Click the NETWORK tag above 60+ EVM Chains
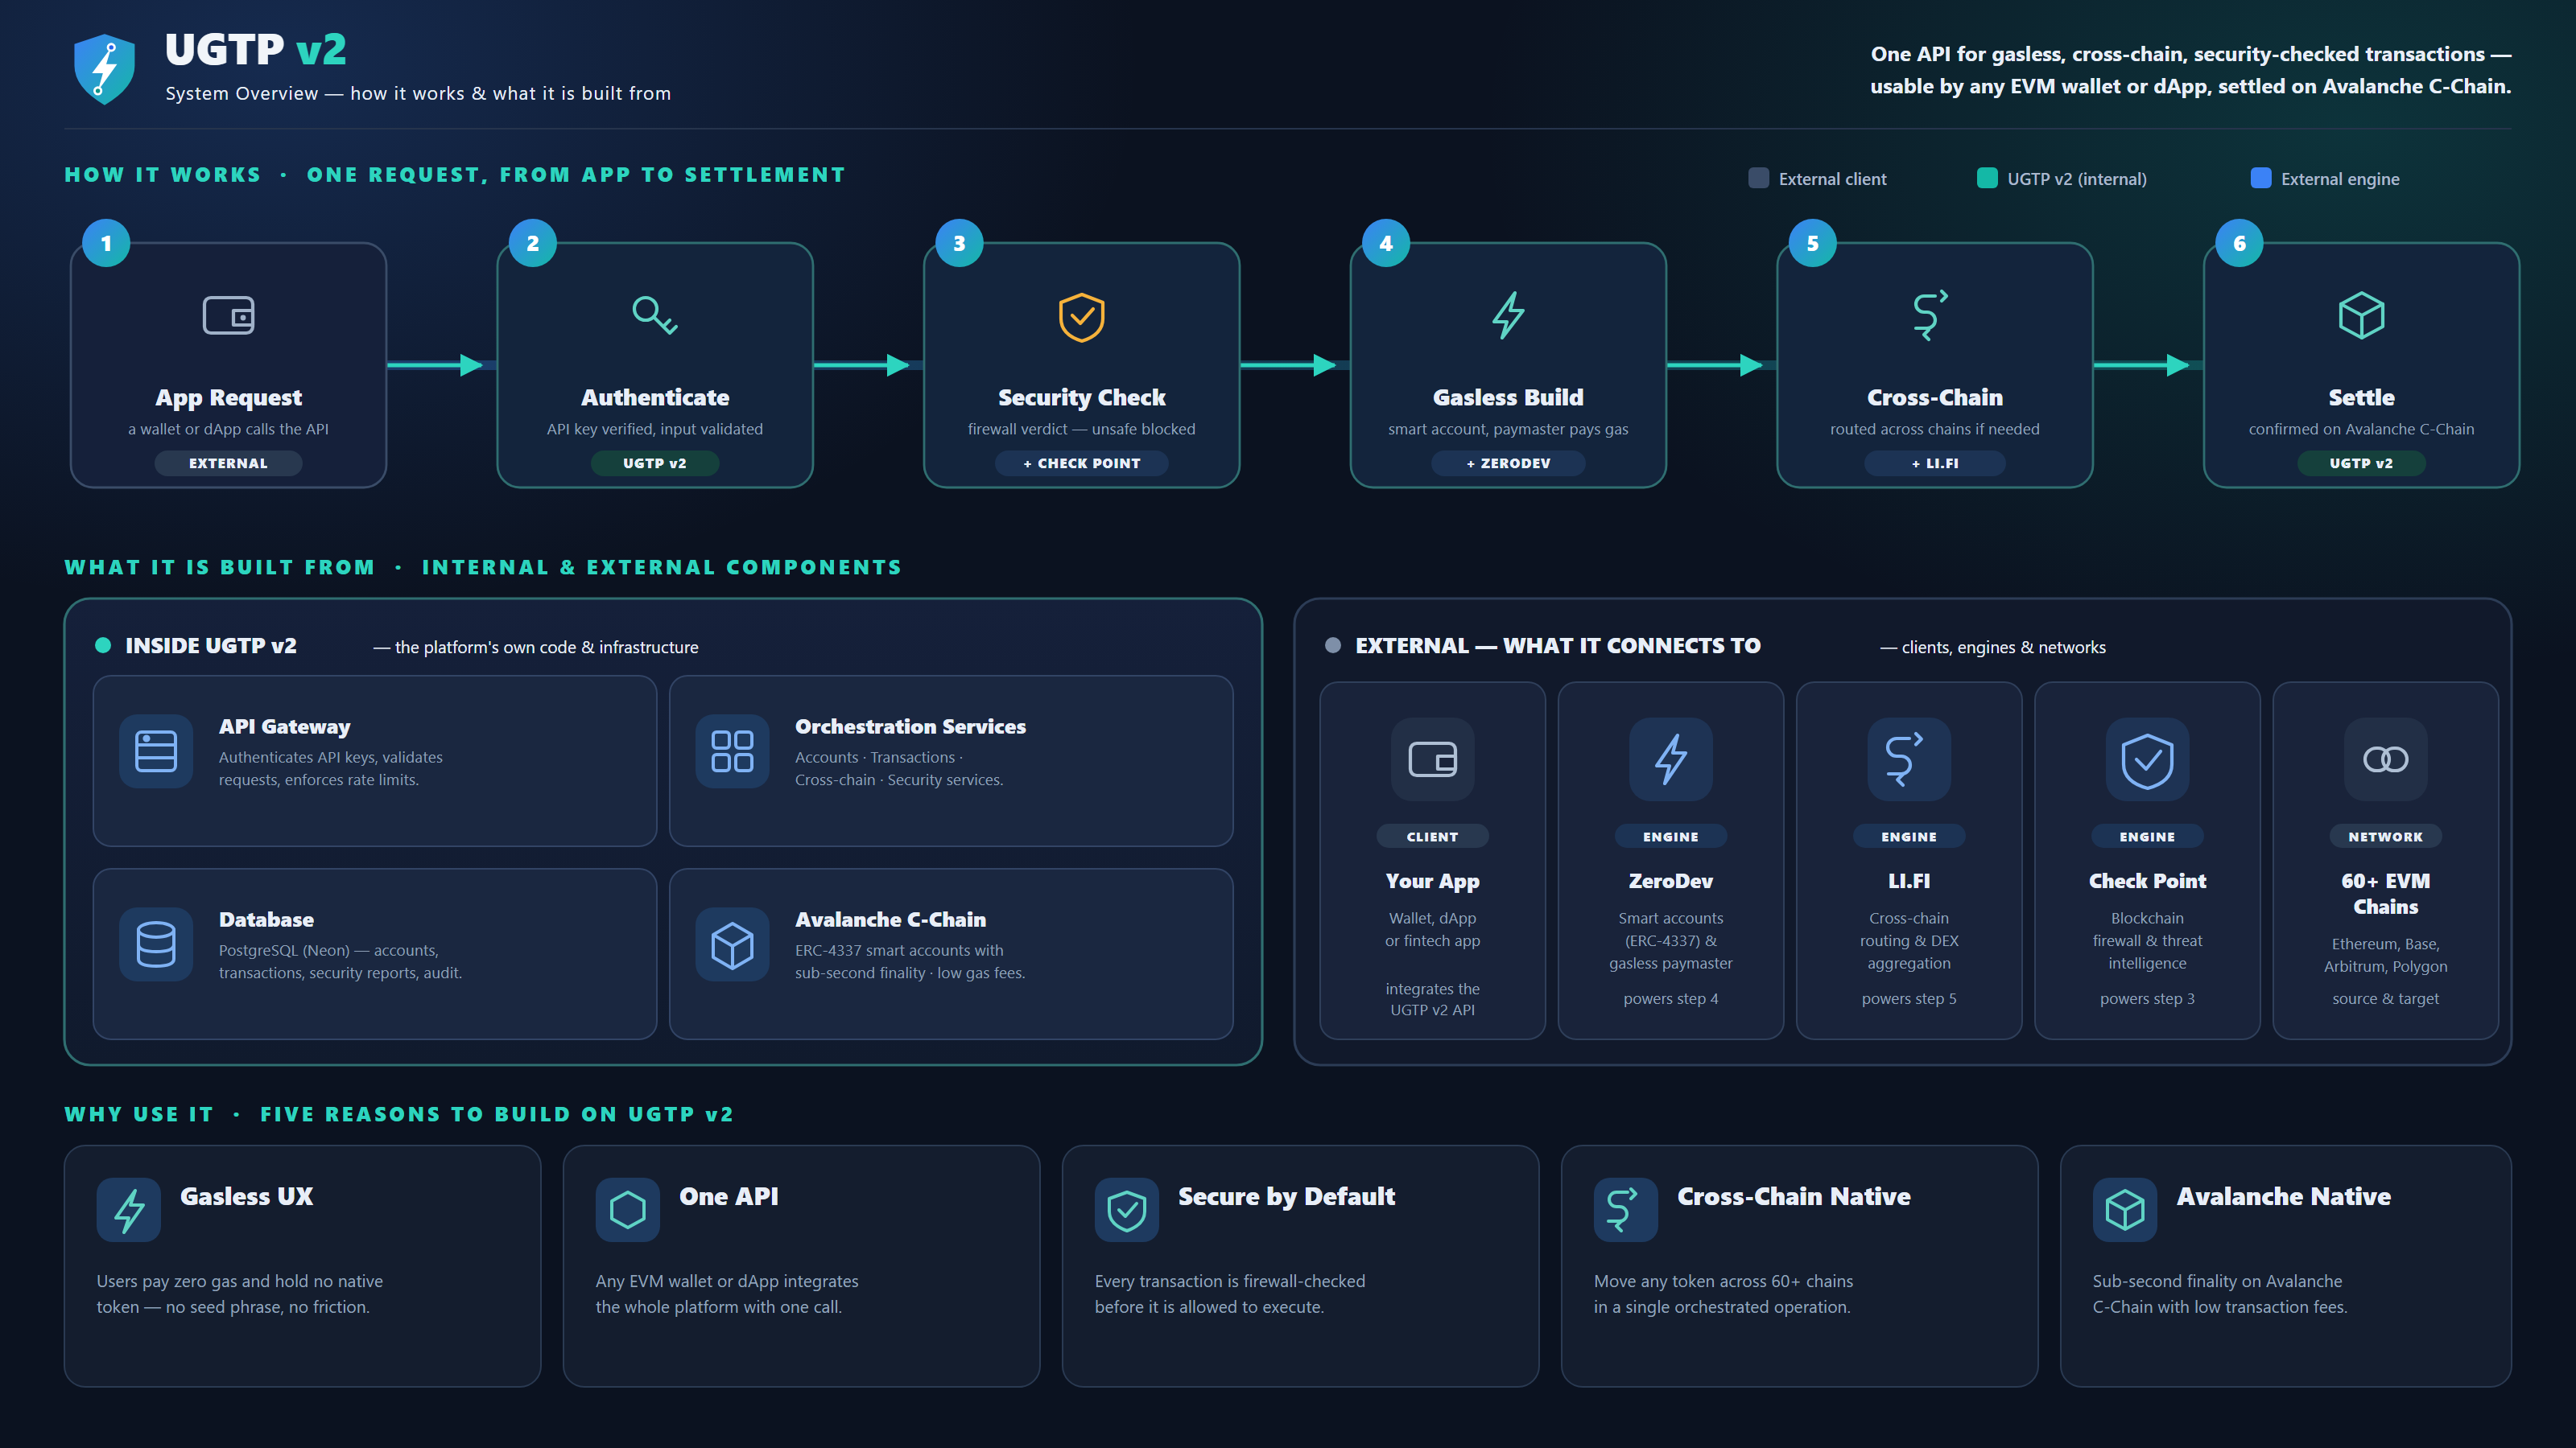 click(2385, 837)
